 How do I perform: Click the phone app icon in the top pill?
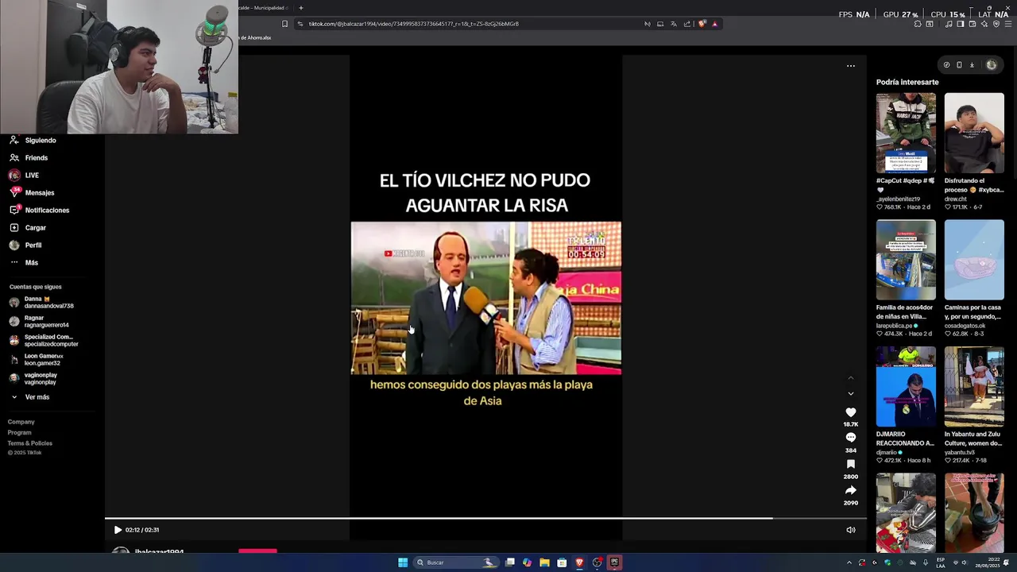coord(959,65)
